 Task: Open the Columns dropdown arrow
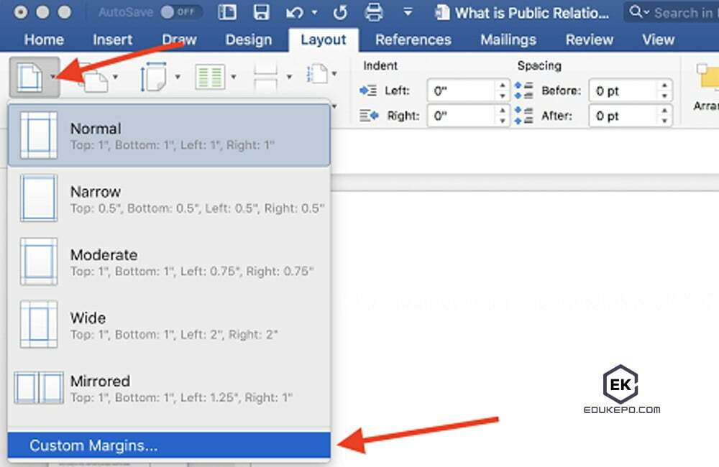(x=234, y=76)
